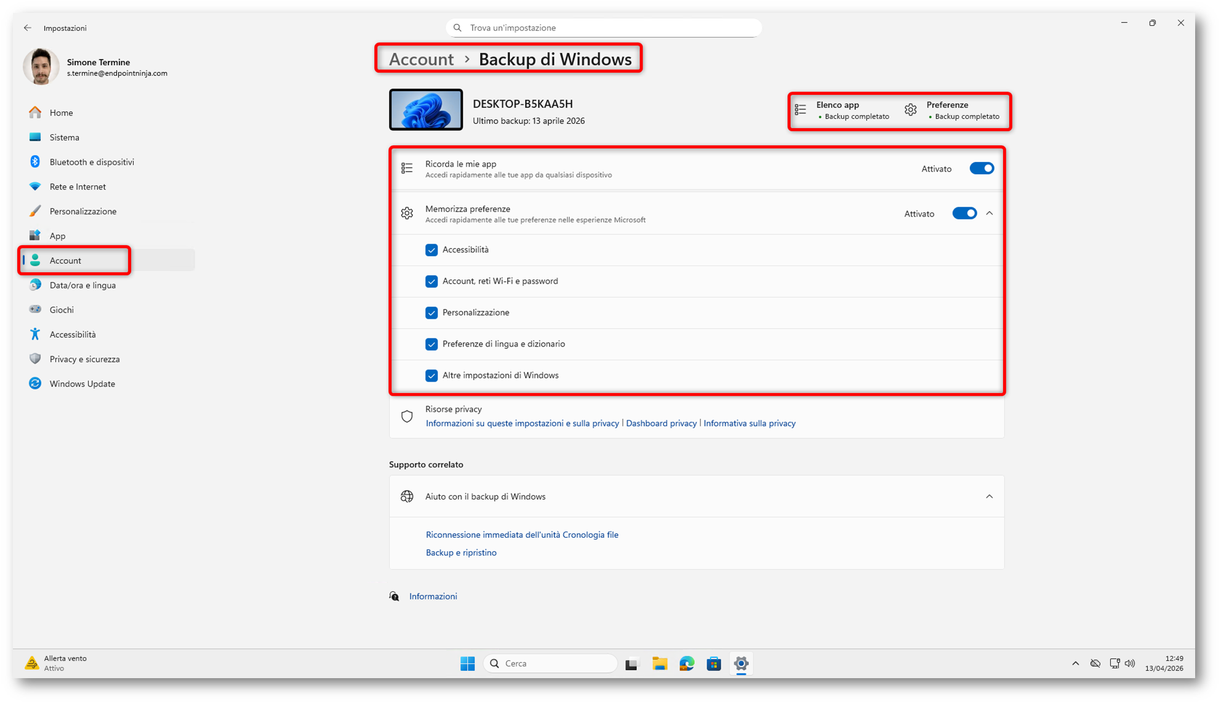Click the Backup e ripristino link
The width and height of the screenshot is (1221, 704).
pos(461,553)
